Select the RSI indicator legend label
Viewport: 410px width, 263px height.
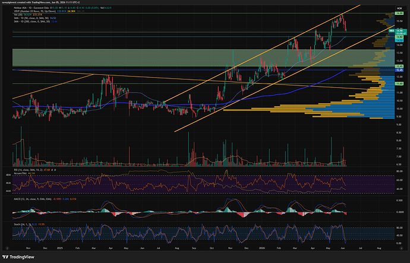tap(28, 170)
